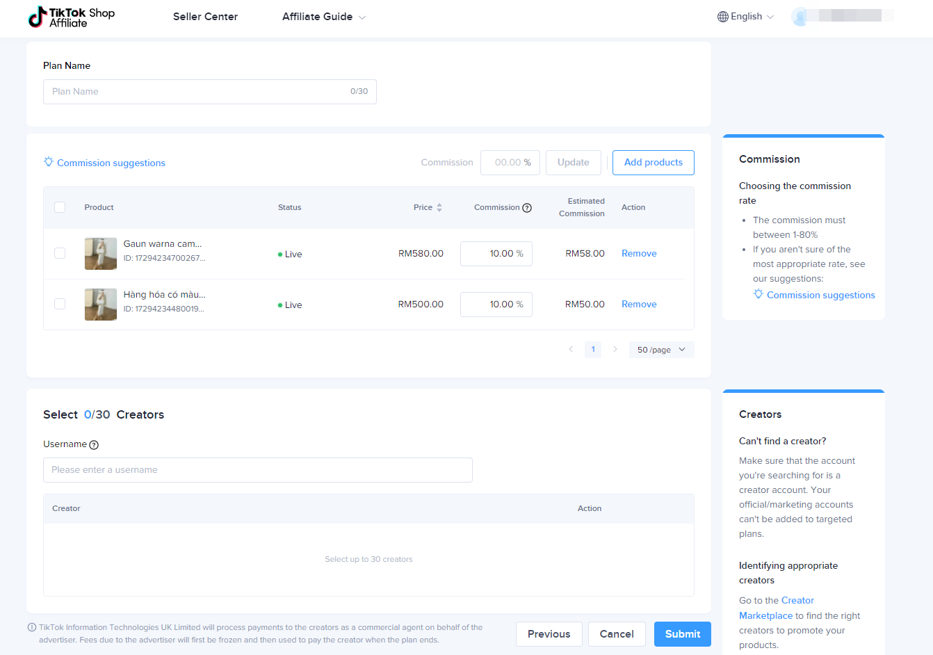Click the Username help question icon
933x655 pixels.
94,445
